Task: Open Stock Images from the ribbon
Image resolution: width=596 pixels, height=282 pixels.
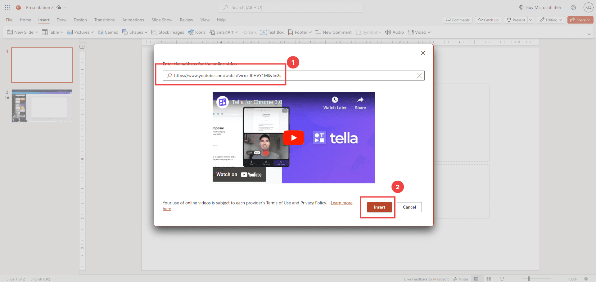Action: coord(168,32)
